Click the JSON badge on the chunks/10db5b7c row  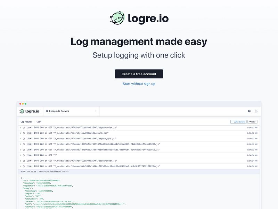[29, 144]
